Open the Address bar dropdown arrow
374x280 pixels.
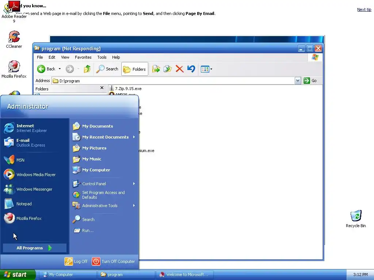[x=298, y=81]
